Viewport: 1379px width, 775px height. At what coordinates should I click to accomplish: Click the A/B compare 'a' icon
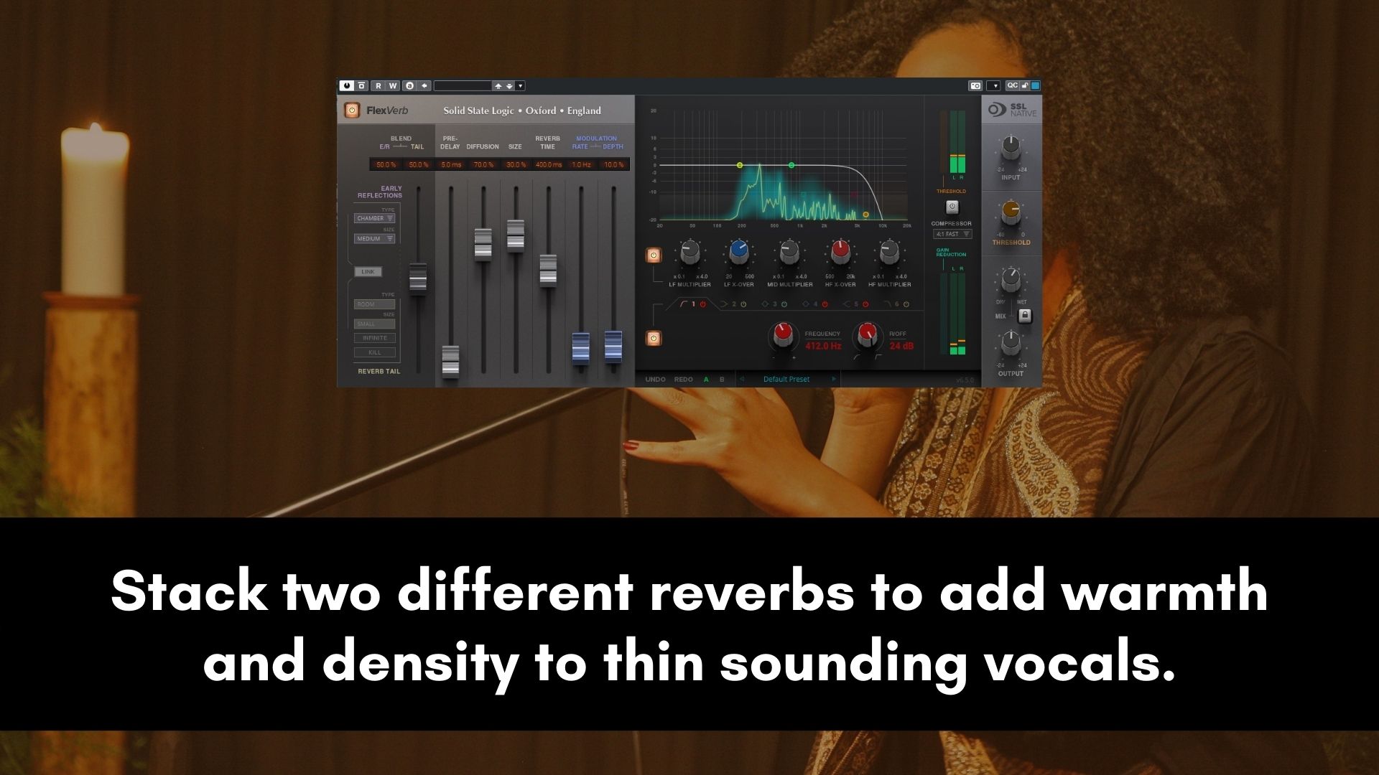click(x=409, y=86)
